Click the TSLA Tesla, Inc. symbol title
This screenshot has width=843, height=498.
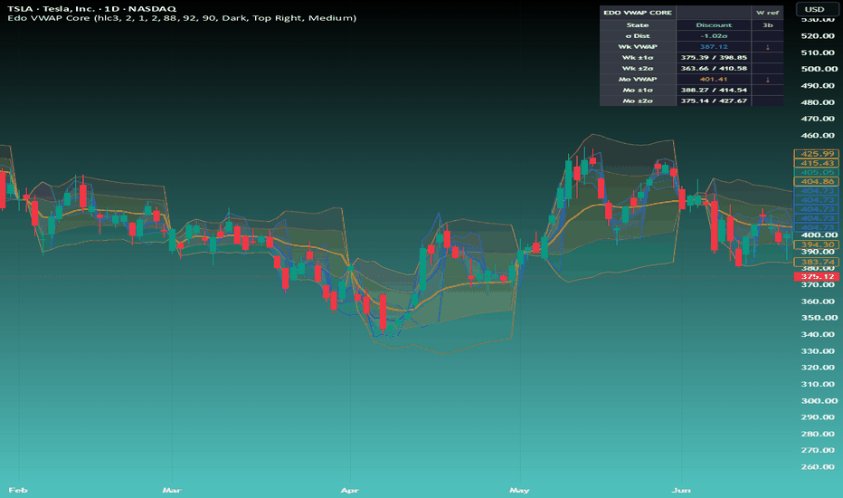click(91, 9)
